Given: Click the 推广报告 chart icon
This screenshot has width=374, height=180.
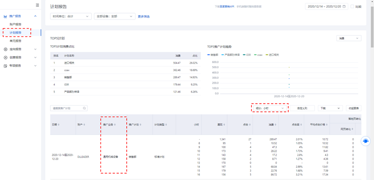Looking at the screenshot, I should pyautogui.click(x=5, y=17).
